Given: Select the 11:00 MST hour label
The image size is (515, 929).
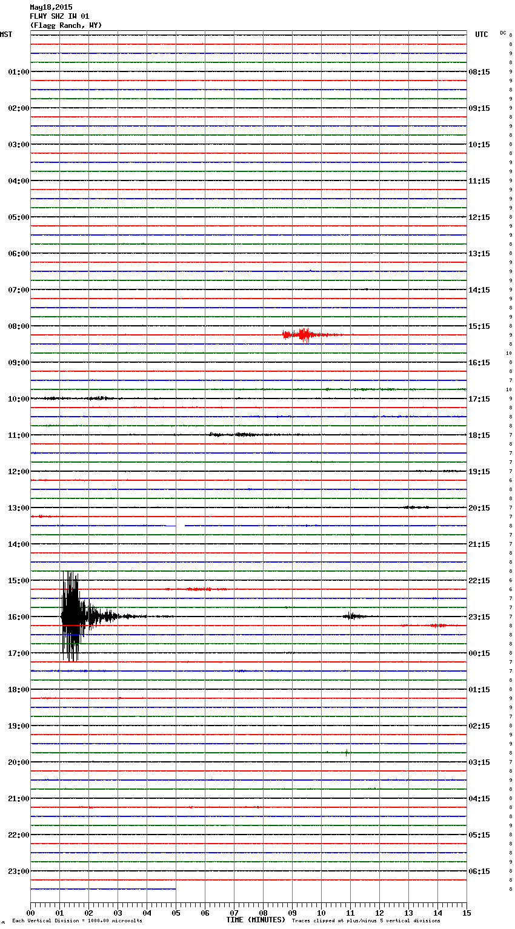Looking at the screenshot, I should tap(18, 435).
